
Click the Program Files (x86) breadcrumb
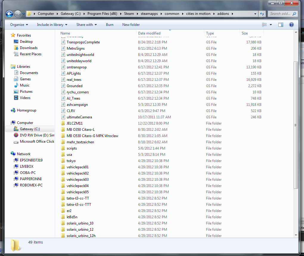[x=102, y=14]
